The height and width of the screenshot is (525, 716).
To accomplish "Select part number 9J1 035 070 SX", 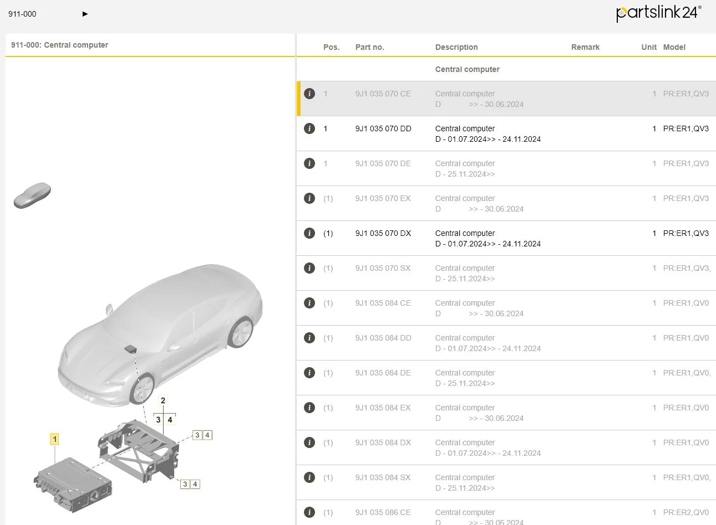I will (383, 268).
